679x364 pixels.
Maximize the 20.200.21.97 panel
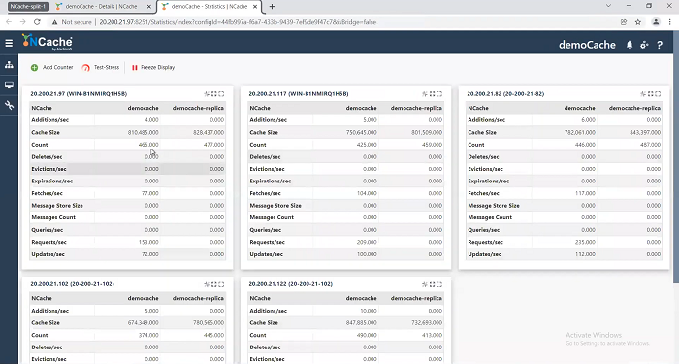point(221,94)
